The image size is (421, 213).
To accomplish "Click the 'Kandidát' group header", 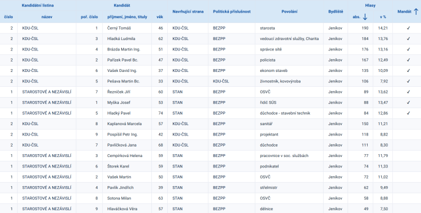I will click(122, 5).
